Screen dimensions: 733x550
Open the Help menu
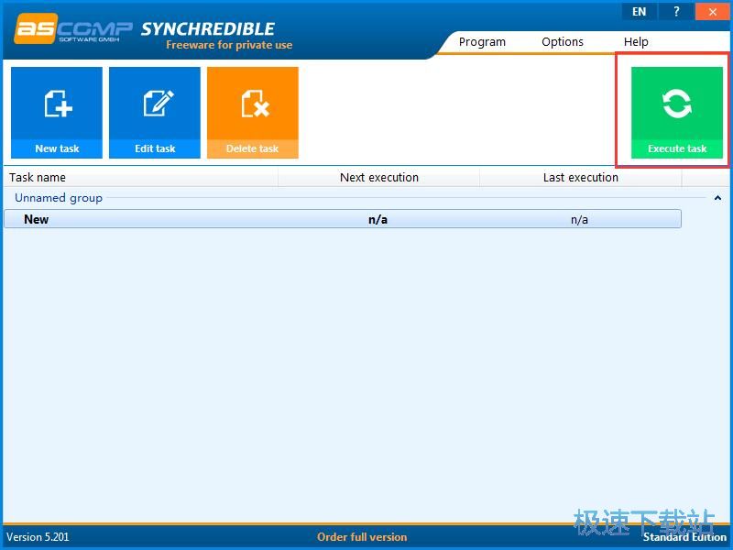tap(636, 41)
